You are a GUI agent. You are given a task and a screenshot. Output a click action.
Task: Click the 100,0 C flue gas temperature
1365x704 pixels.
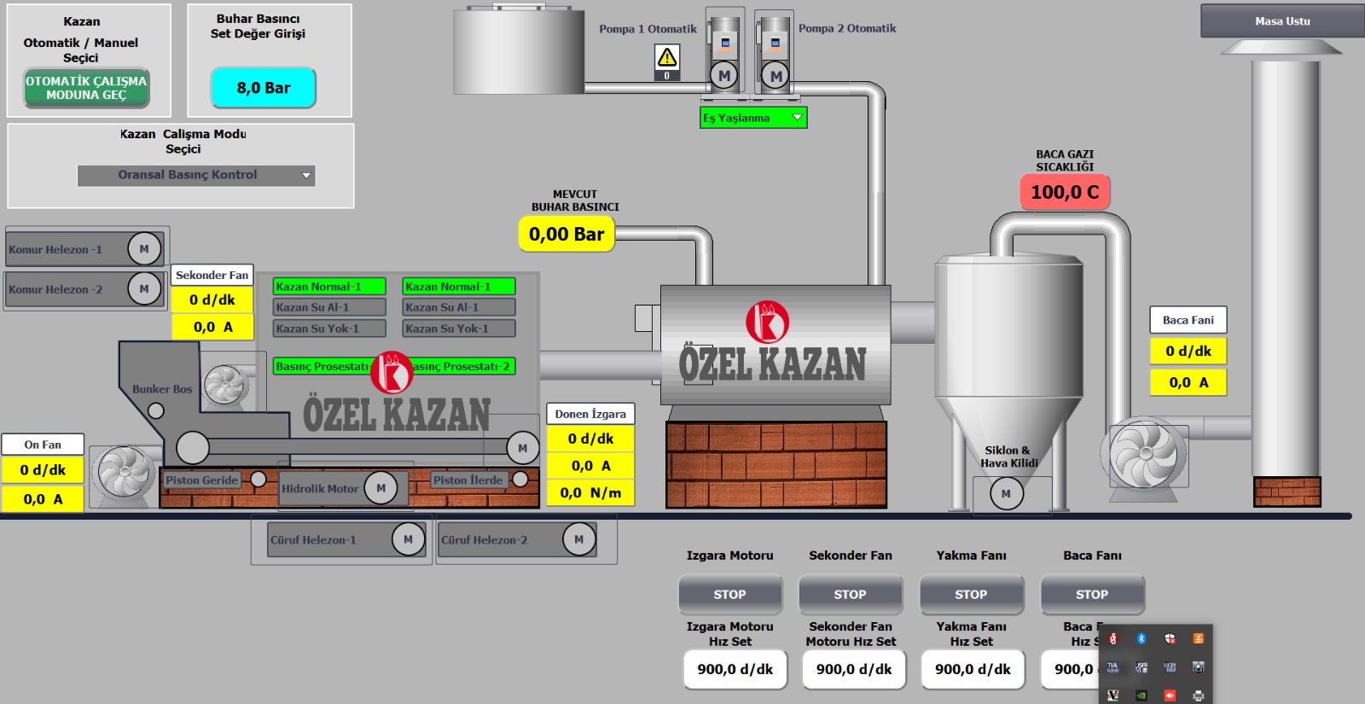(1065, 192)
